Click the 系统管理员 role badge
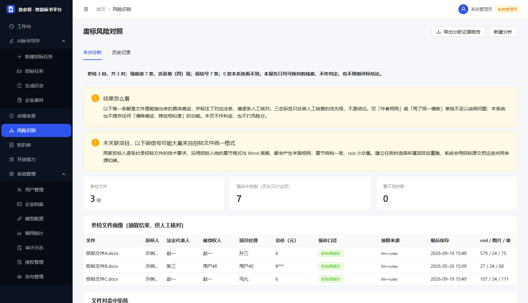The width and height of the screenshot is (528, 303). tap(508, 9)
